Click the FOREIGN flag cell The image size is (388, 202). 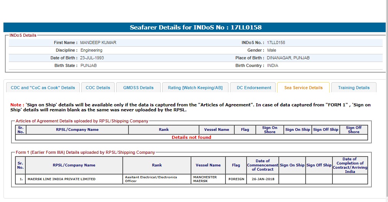pos(236,179)
